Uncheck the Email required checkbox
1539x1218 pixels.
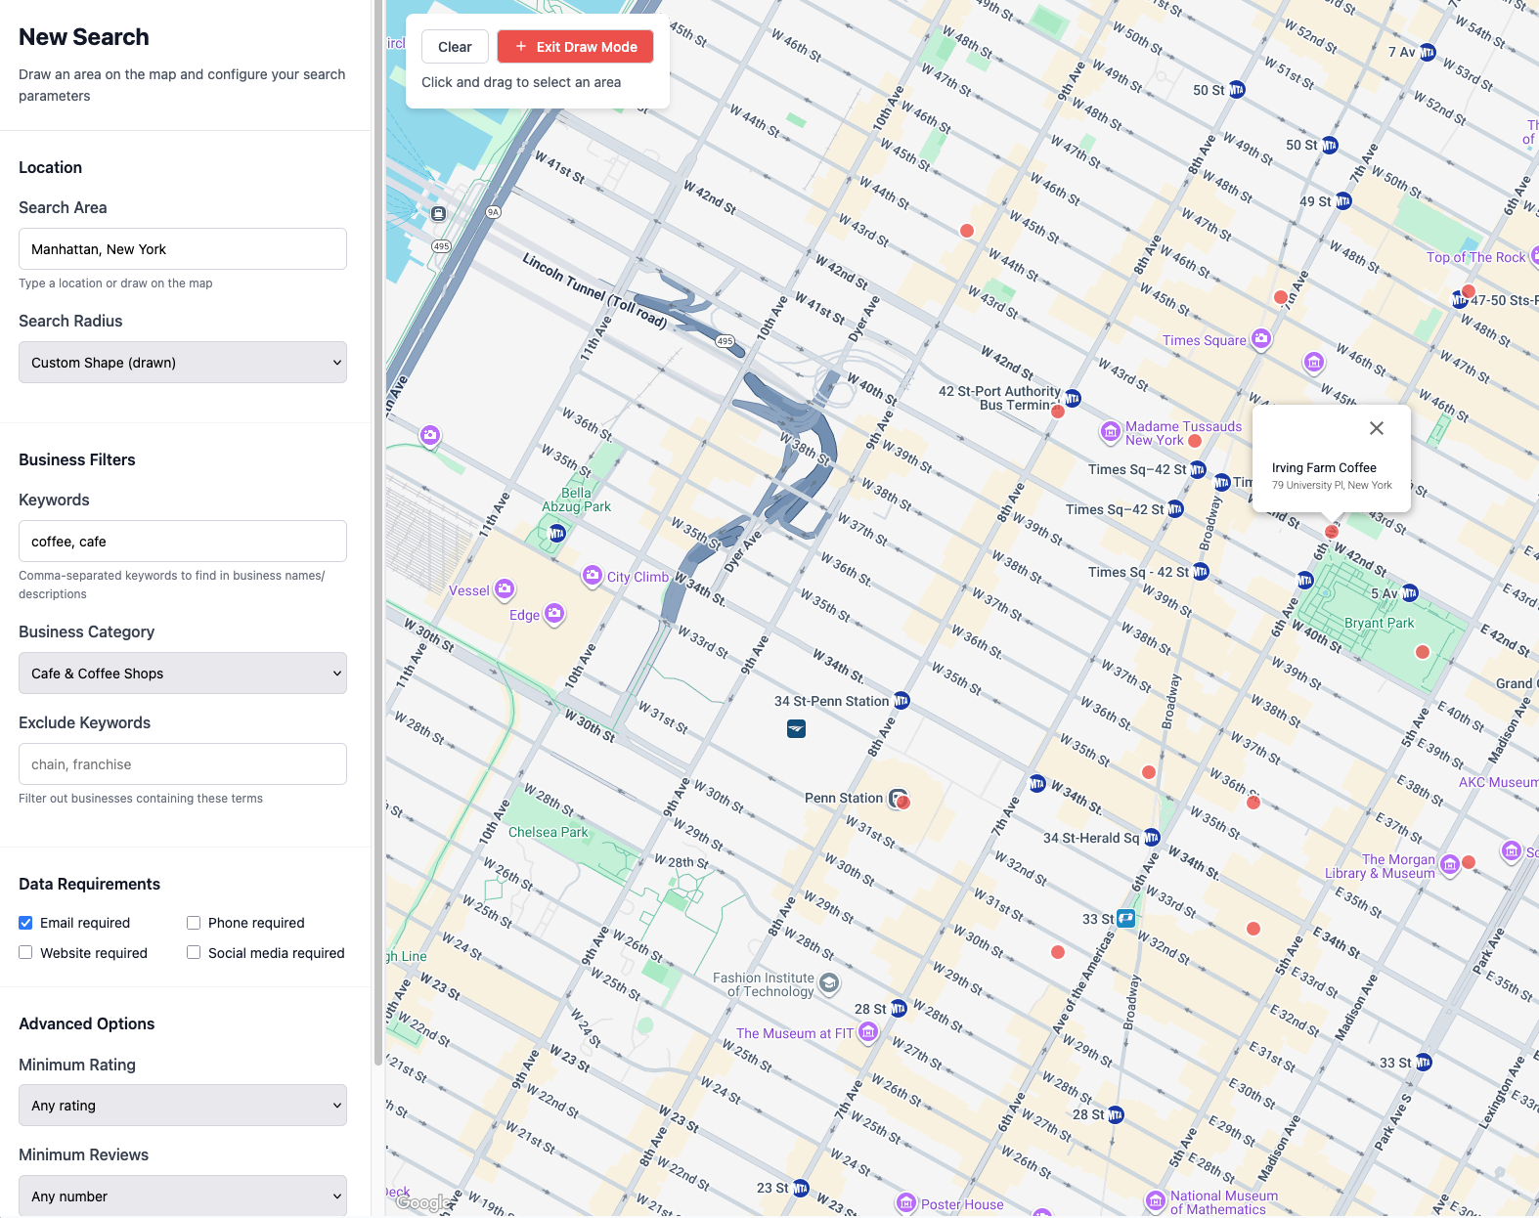25,923
